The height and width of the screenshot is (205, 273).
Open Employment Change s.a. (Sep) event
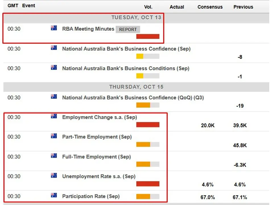pyautogui.click(x=100, y=117)
